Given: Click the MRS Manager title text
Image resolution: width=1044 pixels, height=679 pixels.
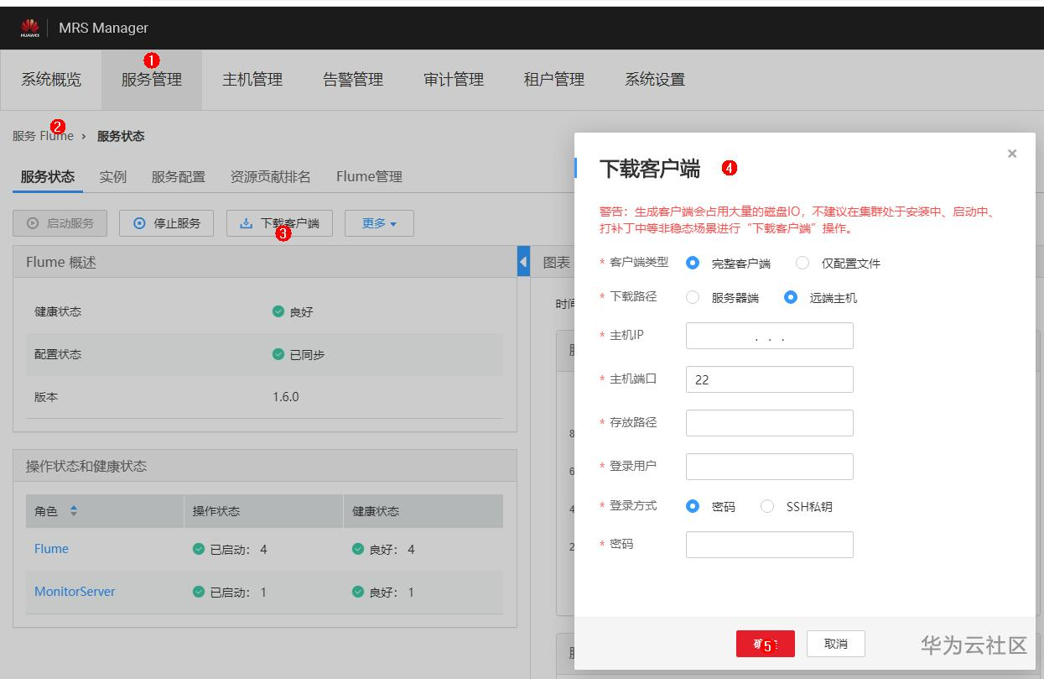Looking at the screenshot, I should 103,28.
